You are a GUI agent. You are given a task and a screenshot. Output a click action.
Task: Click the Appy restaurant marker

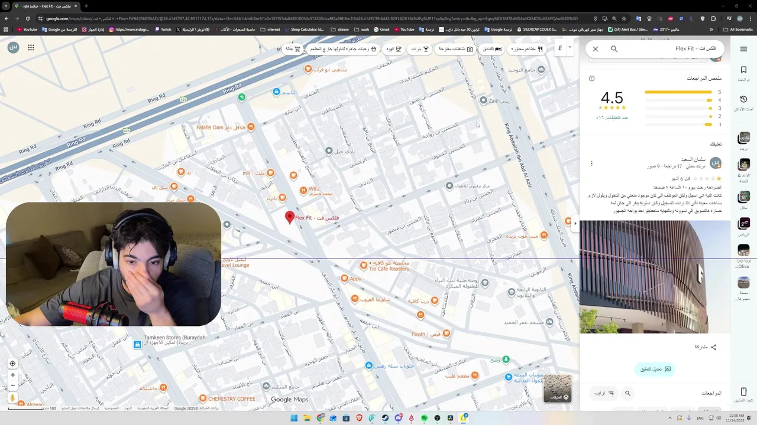[x=345, y=279]
